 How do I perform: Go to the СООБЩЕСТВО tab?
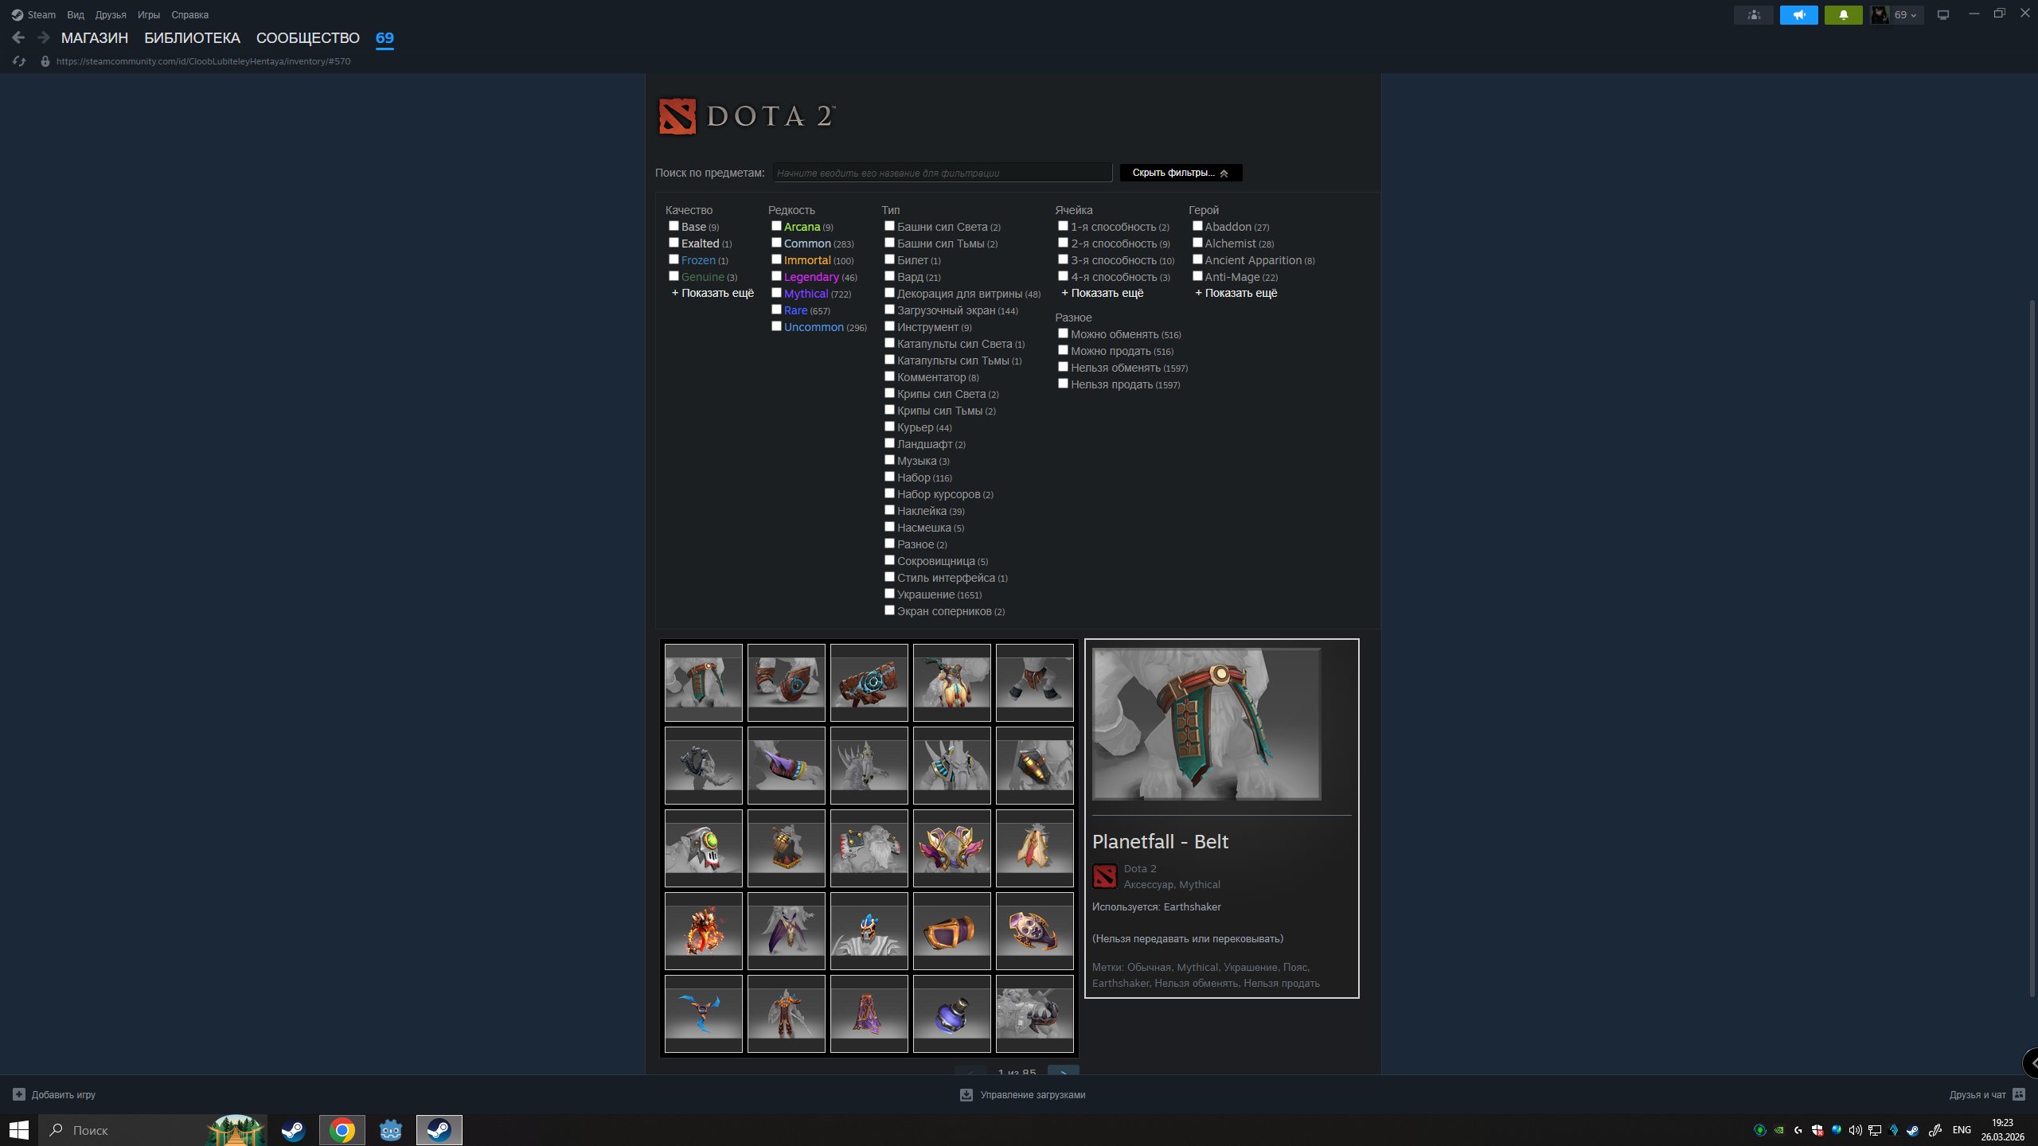(308, 37)
